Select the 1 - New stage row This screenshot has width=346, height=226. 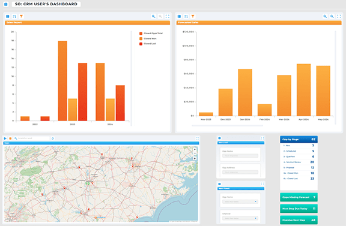(299, 146)
